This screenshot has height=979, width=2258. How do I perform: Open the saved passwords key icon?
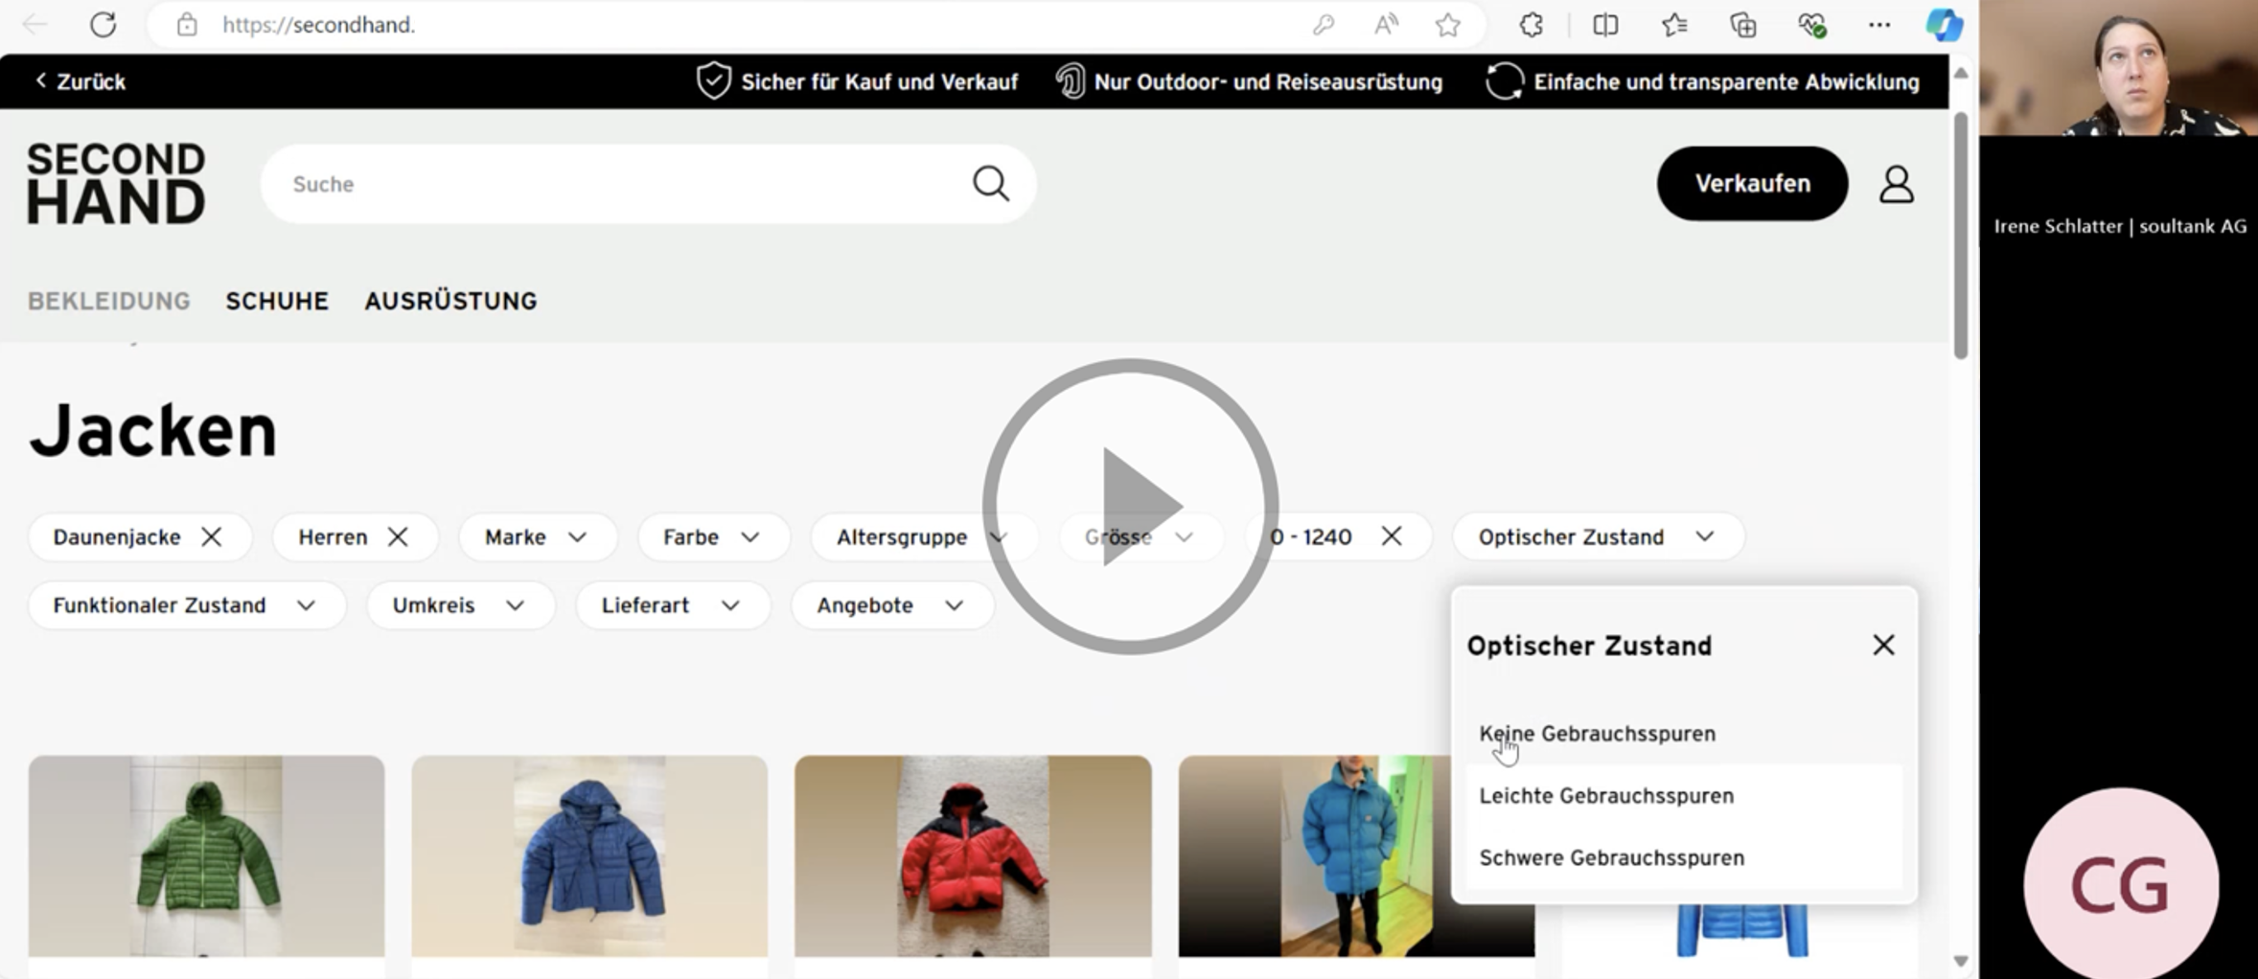[x=1324, y=24]
